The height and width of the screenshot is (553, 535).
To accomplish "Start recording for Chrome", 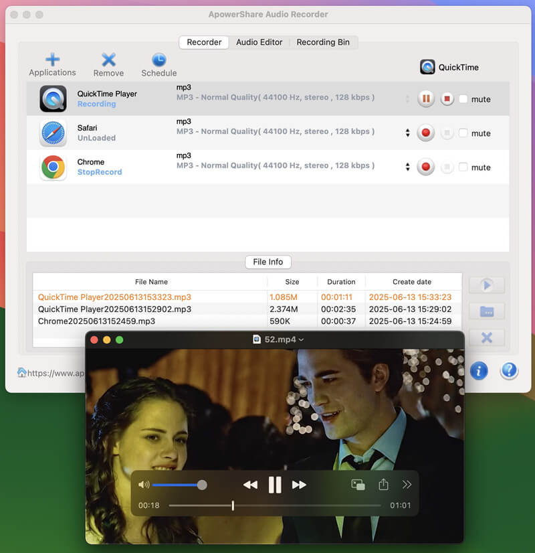I will pyautogui.click(x=425, y=167).
